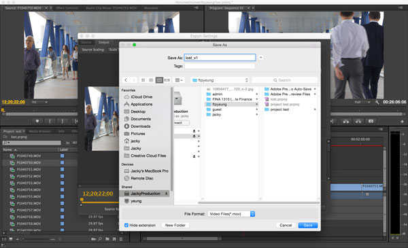This screenshot has width=408, height=248.
Task: Open Media Browser tab
Action: tap(40, 131)
